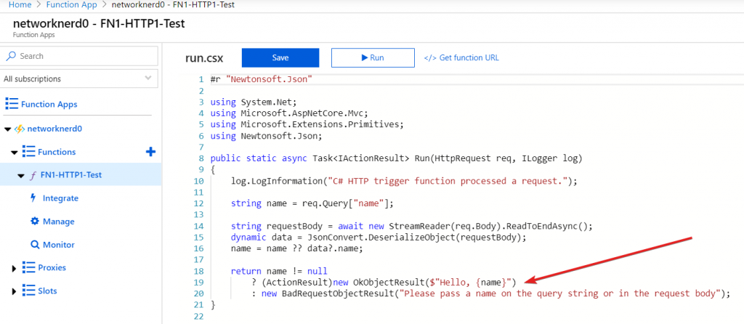Click the log.LogInformation code line
This screenshot has width=744, height=324.
click(404, 181)
